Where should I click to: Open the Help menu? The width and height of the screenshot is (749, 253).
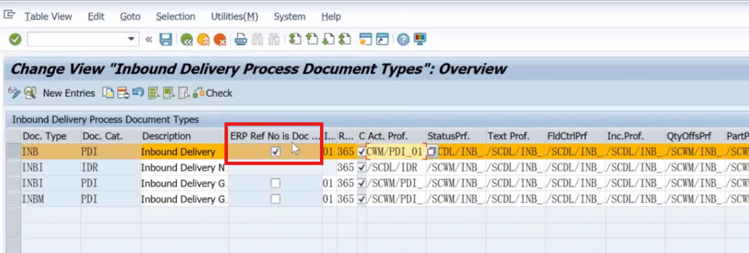click(331, 16)
